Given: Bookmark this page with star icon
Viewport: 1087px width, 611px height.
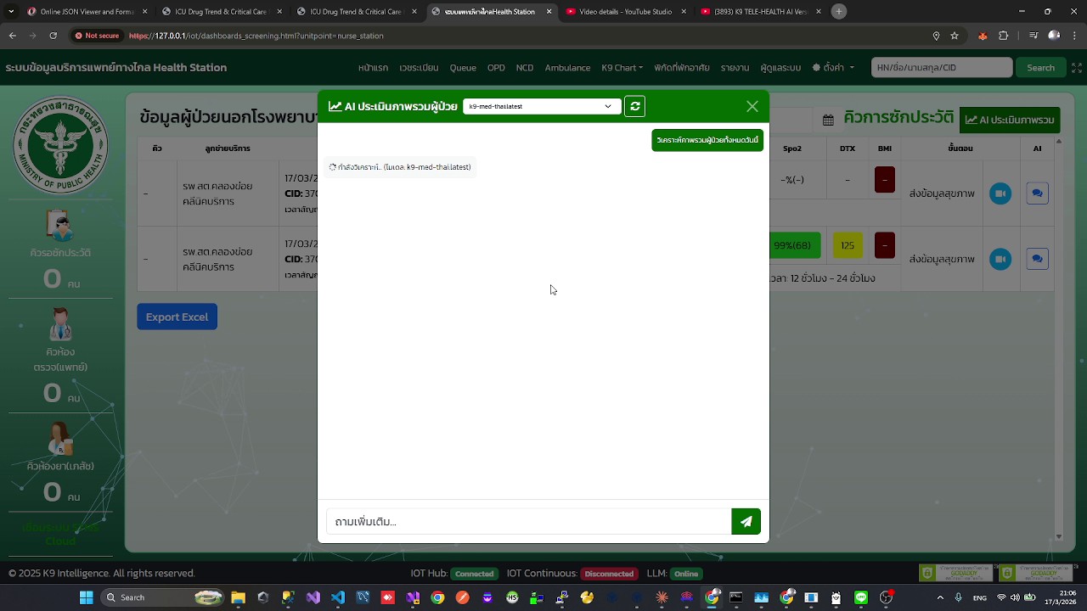Looking at the screenshot, I should point(955,36).
